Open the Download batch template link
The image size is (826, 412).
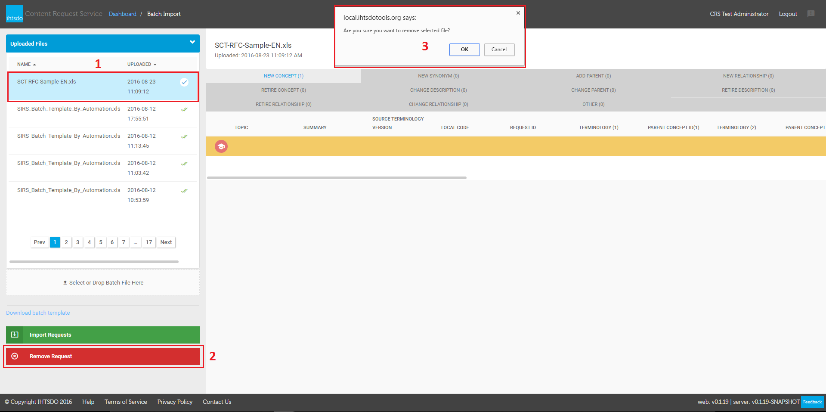[x=38, y=313]
